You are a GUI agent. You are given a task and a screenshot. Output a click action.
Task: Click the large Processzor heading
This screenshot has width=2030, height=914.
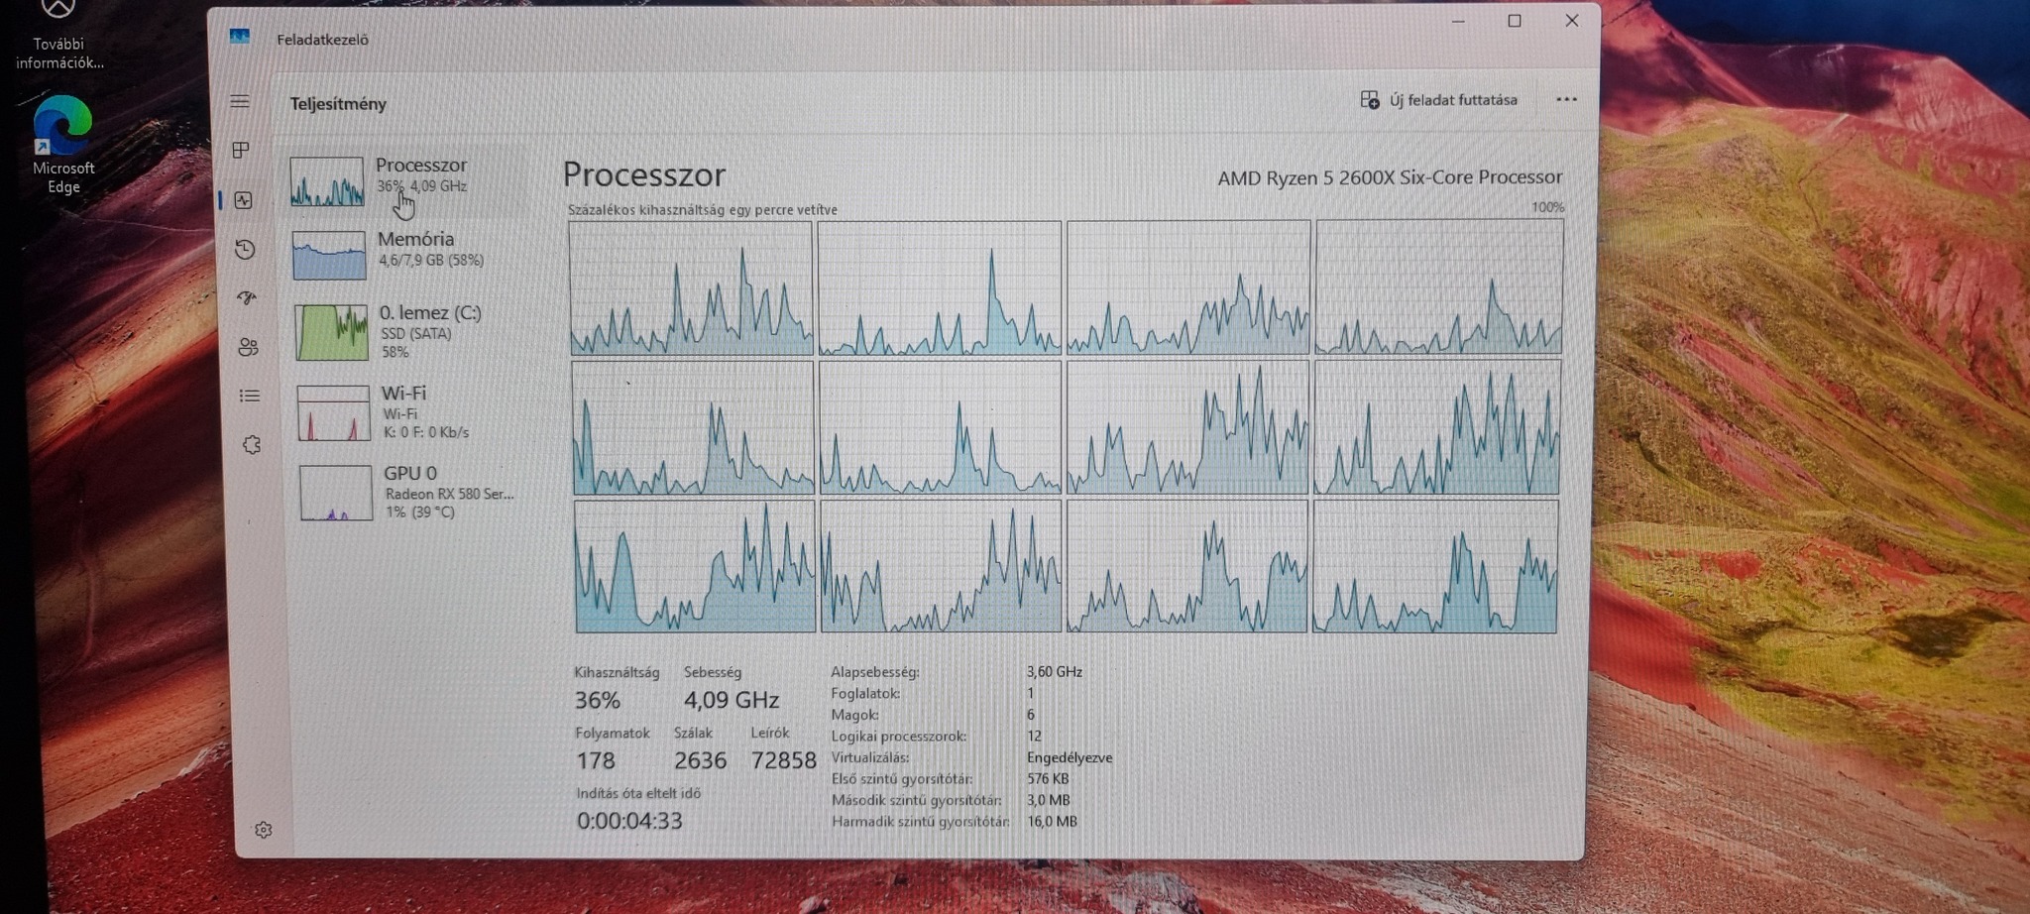[x=644, y=174]
